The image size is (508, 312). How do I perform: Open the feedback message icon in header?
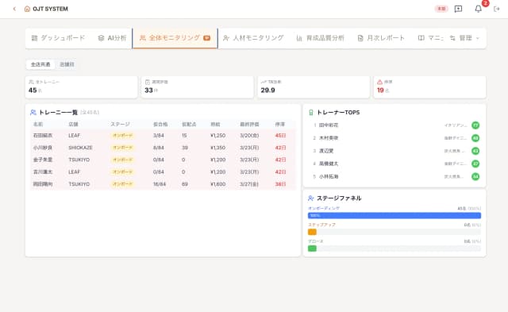(x=458, y=9)
